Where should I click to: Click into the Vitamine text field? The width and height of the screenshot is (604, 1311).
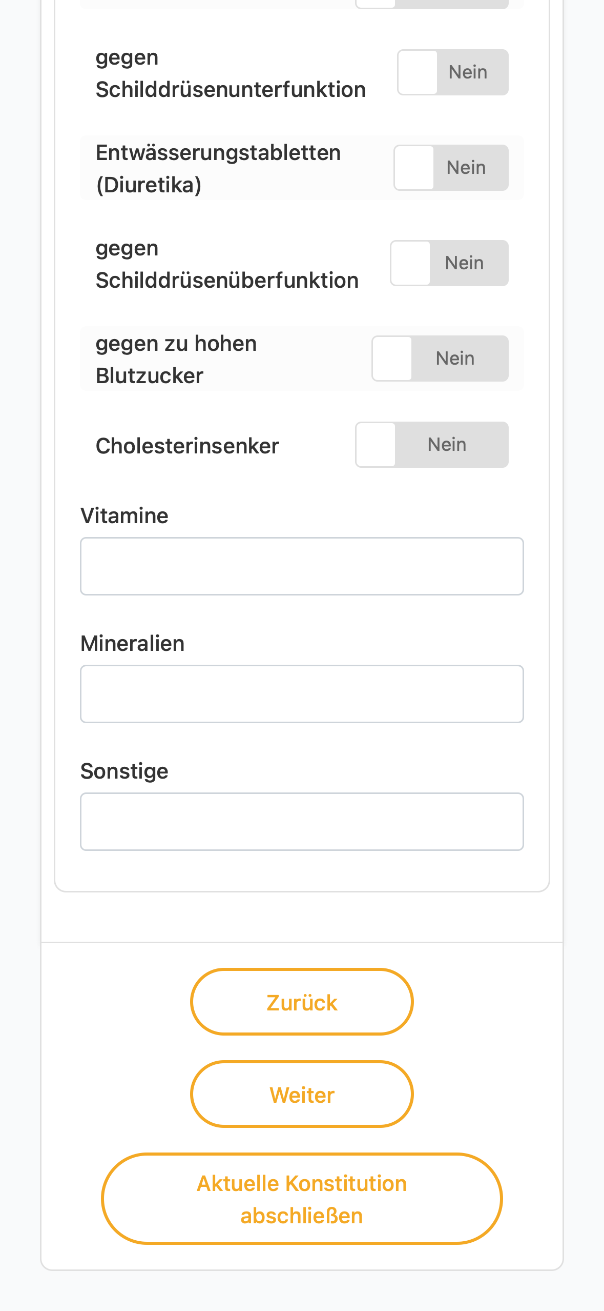(x=302, y=566)
